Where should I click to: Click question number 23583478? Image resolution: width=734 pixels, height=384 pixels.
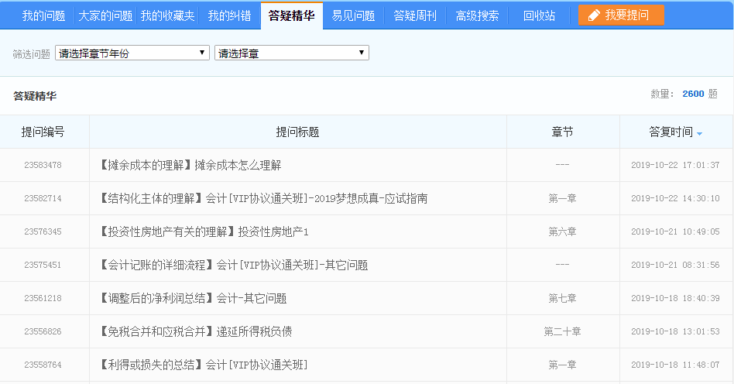pyautogui.click(x=43, y=166)
